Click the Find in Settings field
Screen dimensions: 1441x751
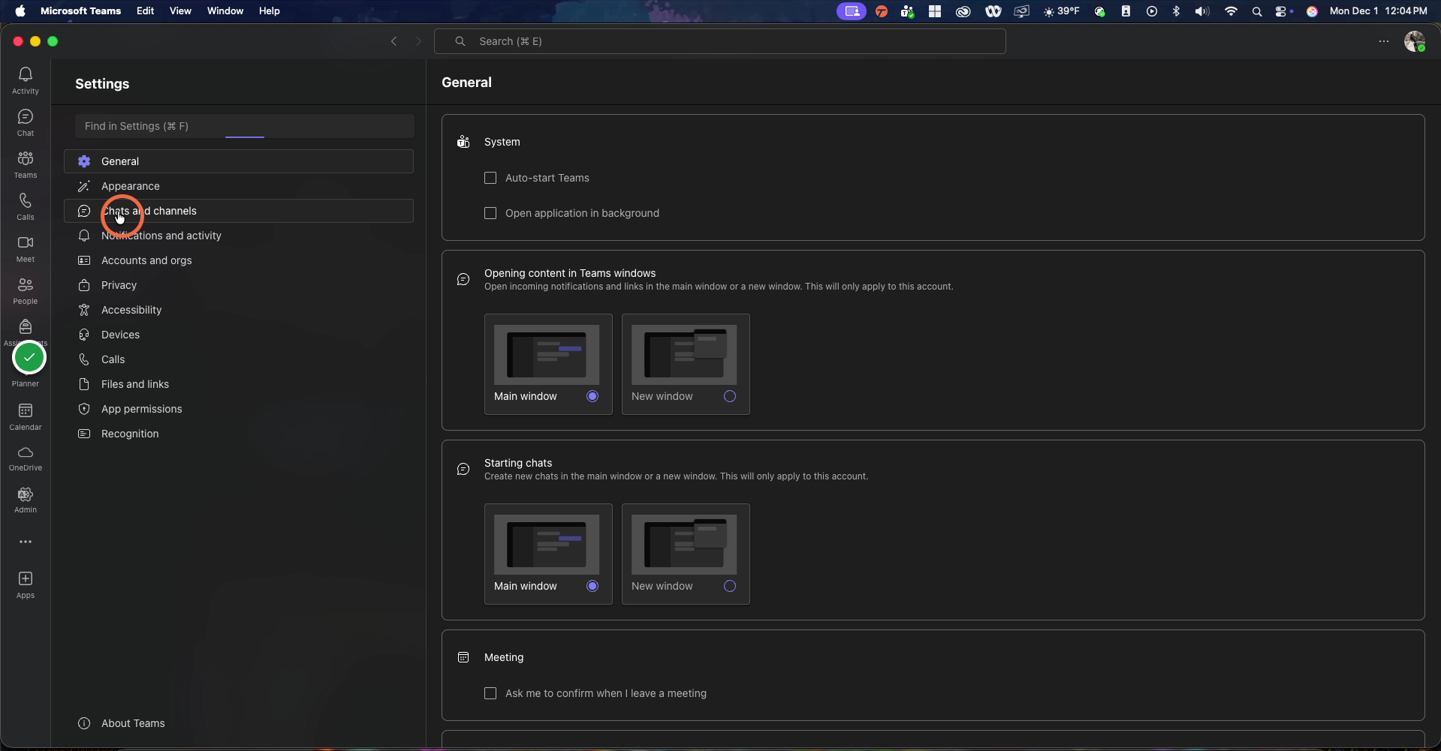(245, 126)
